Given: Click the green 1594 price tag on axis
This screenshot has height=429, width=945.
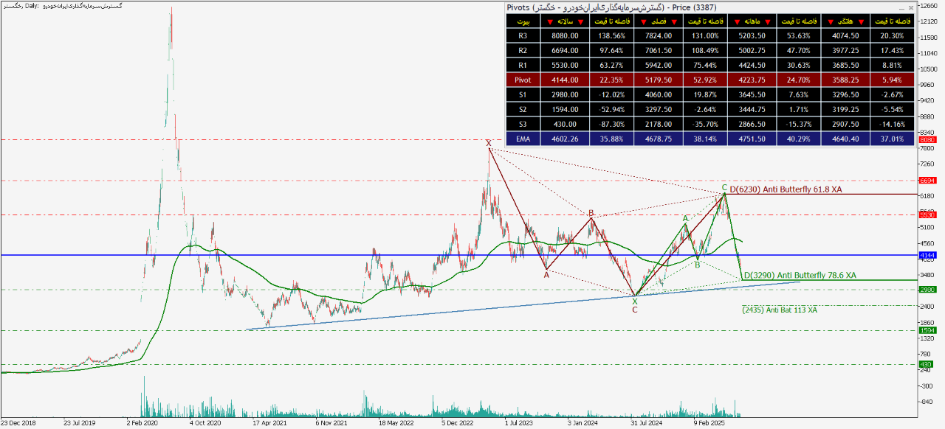Looking at the screenshot, I should (x=927, y=331).
